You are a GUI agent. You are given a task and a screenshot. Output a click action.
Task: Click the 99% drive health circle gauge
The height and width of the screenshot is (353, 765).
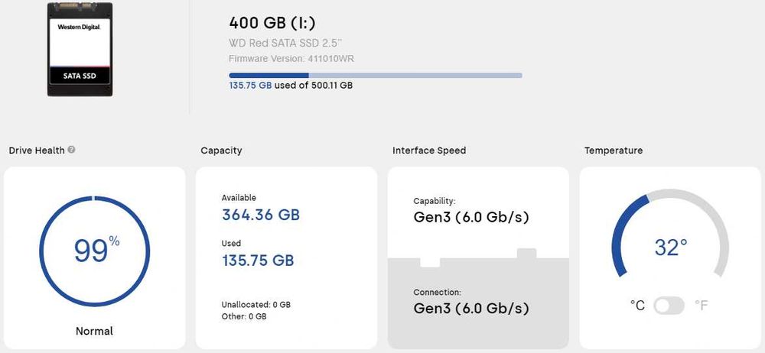pyautogui.click(x=95, y=251)
